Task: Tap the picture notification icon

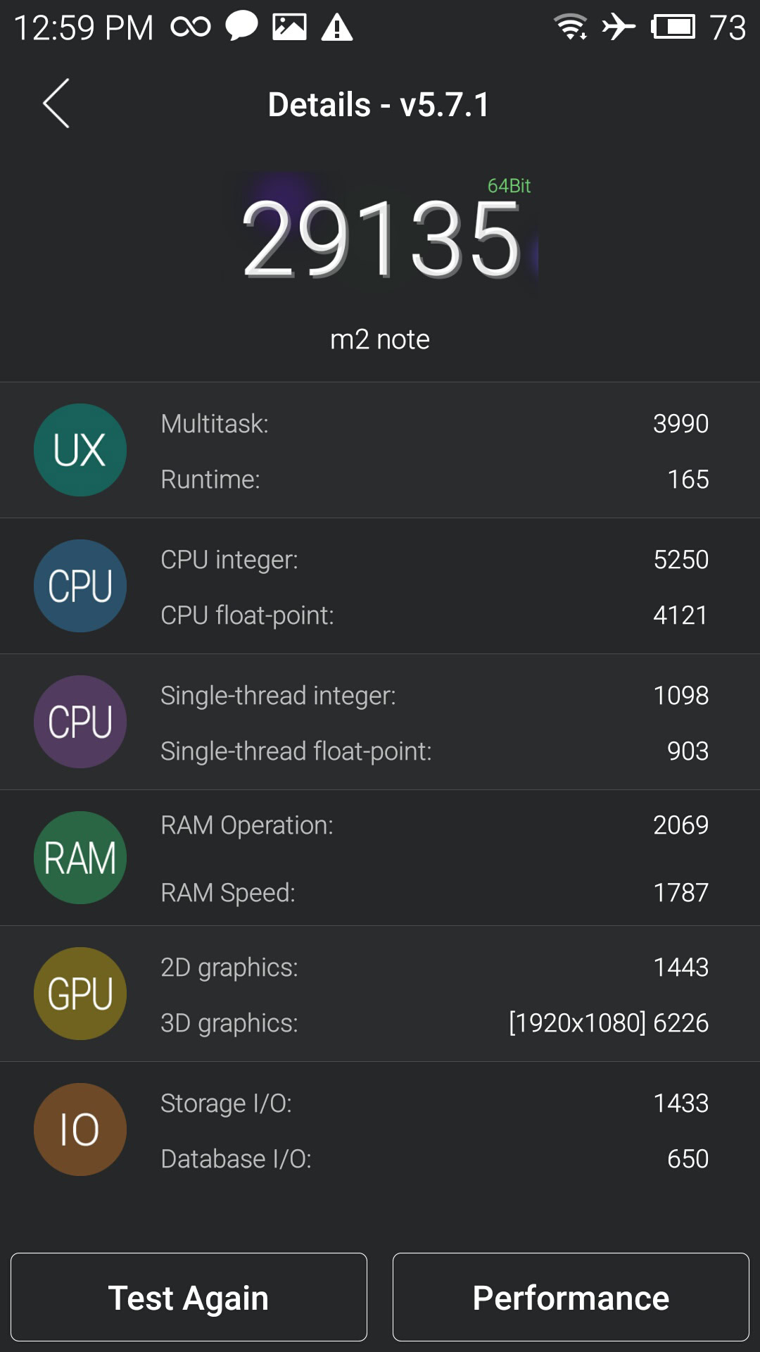Action: pyautogui.click(x=289, y=27)
